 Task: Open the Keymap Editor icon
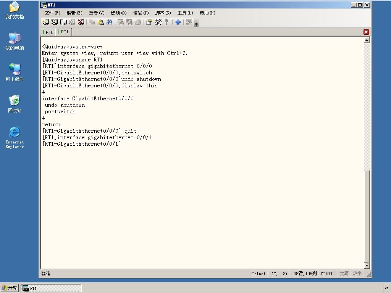coord(158,22)
